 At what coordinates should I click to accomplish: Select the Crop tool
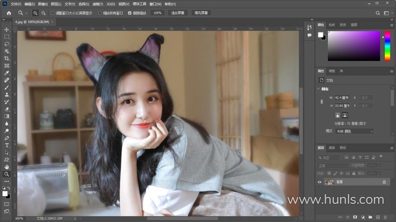[x=7, y=58]
